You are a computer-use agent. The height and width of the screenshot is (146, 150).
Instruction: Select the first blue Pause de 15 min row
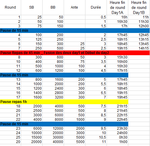point(75,31)
